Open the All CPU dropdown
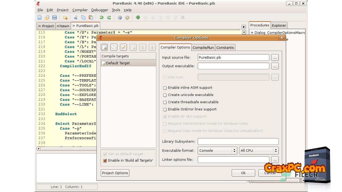 pyautogui.click(x=259, y=150)
